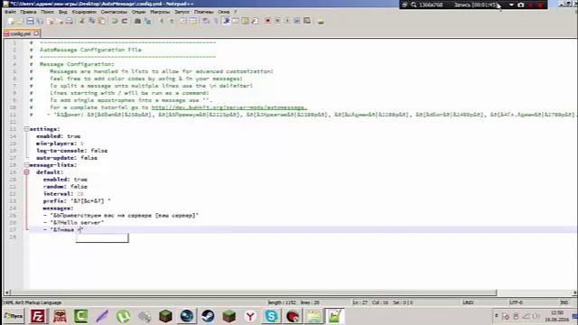The width and height of the screenshot is (578, 325).
Task: Open the Окна menu
Action: click(223, 12)
